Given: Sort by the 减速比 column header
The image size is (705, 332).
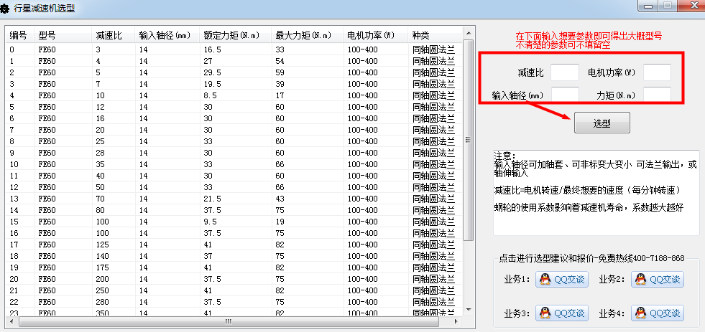Looking at the screenshot, I should 113,35.
